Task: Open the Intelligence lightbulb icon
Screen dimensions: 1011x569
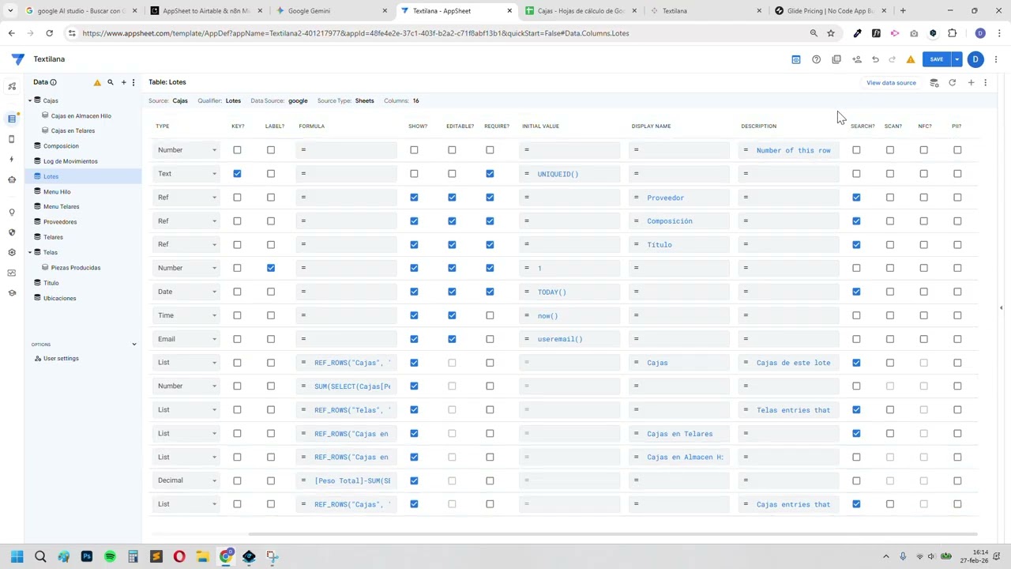Action: 12,212
